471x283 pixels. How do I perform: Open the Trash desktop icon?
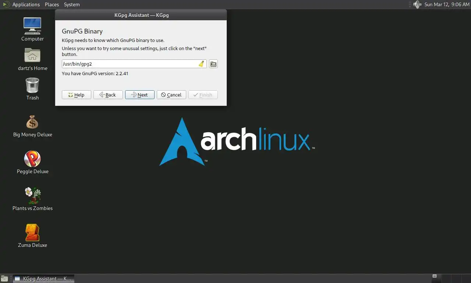32,85
